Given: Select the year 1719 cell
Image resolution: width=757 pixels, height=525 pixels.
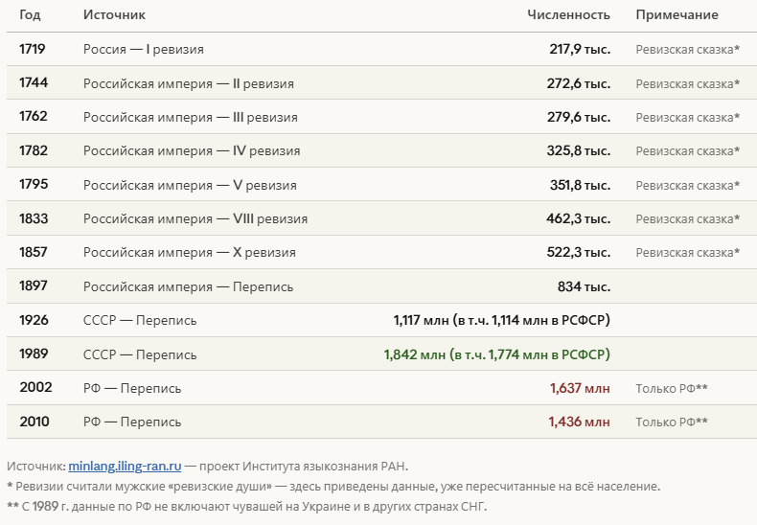Looking at the screenshot, I should click(33, 49).
